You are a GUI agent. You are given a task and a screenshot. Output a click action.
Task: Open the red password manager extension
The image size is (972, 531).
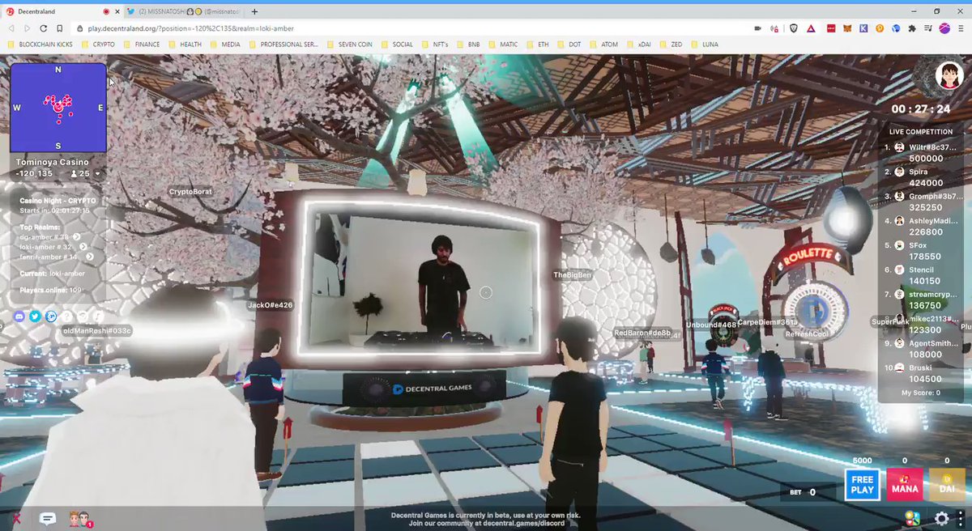tap(831, 28)
